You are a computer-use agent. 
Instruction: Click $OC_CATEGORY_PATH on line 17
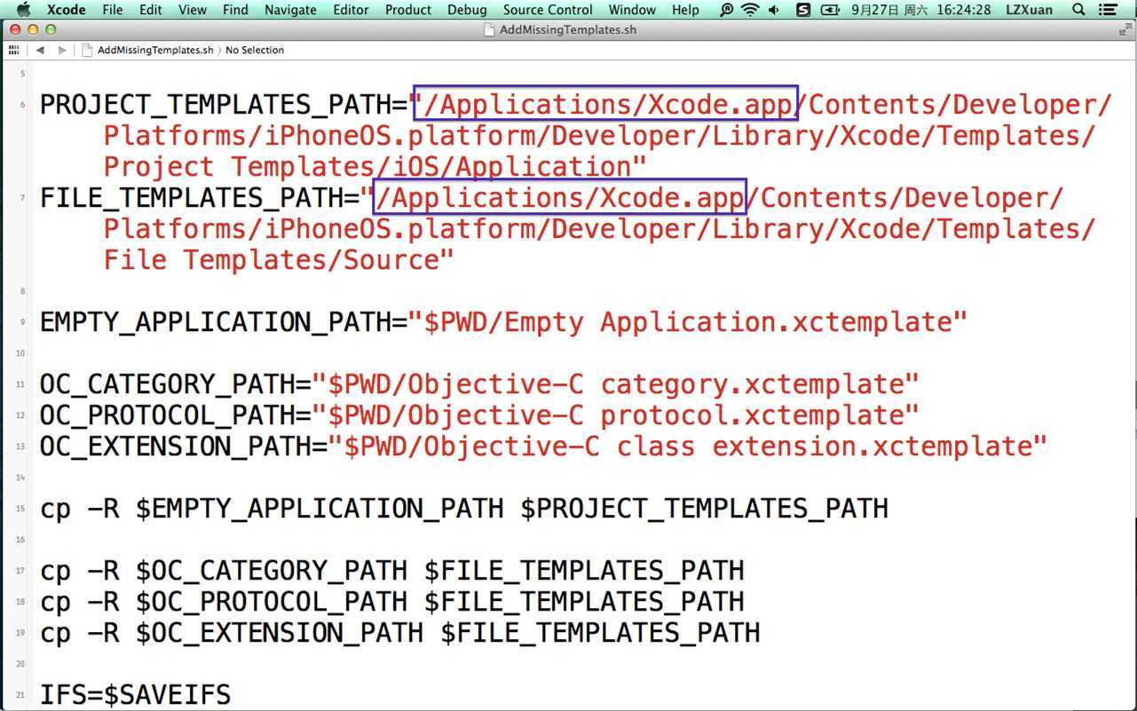(x=272, y=571)
